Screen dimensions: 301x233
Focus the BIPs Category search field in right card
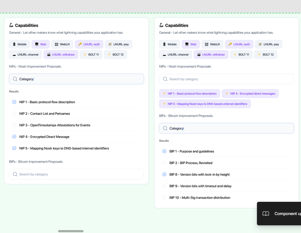coord(226,128)
